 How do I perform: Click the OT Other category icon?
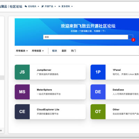point(98,112)
